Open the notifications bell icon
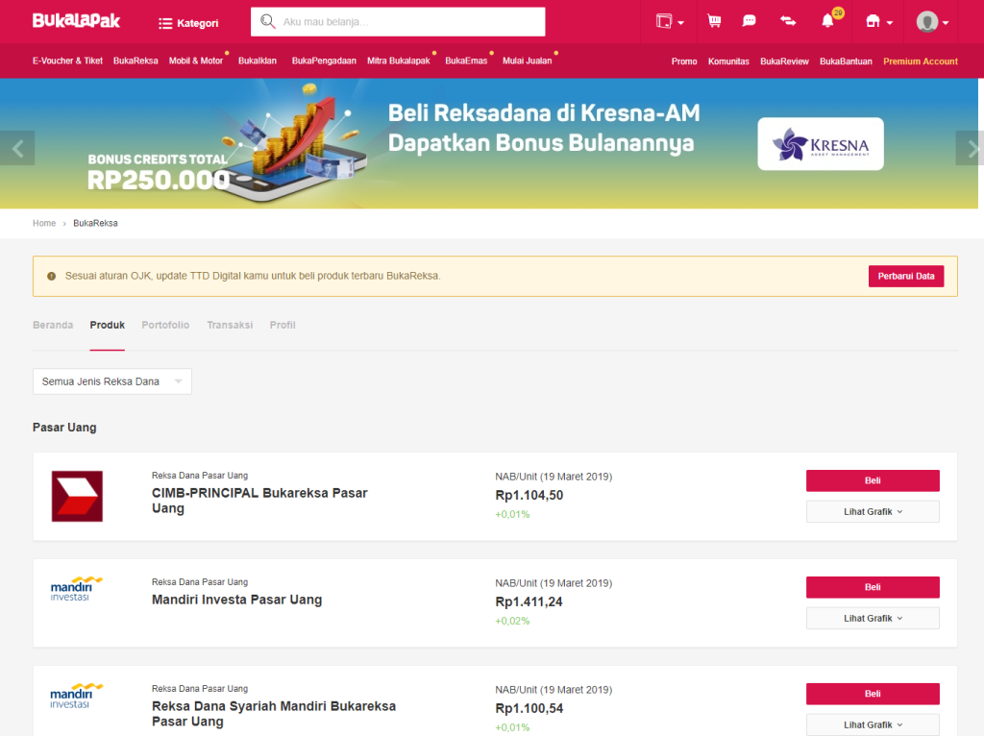This screenshot has width=984, height=736. tap(827, 21)
